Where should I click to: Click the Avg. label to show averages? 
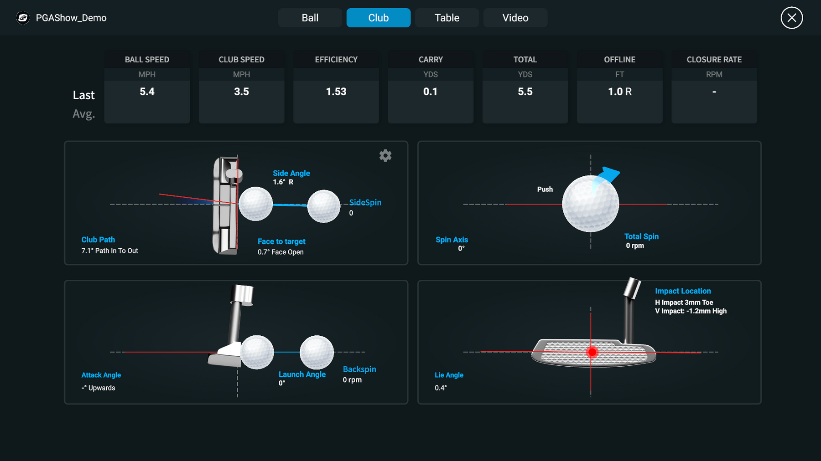(84, 113)
